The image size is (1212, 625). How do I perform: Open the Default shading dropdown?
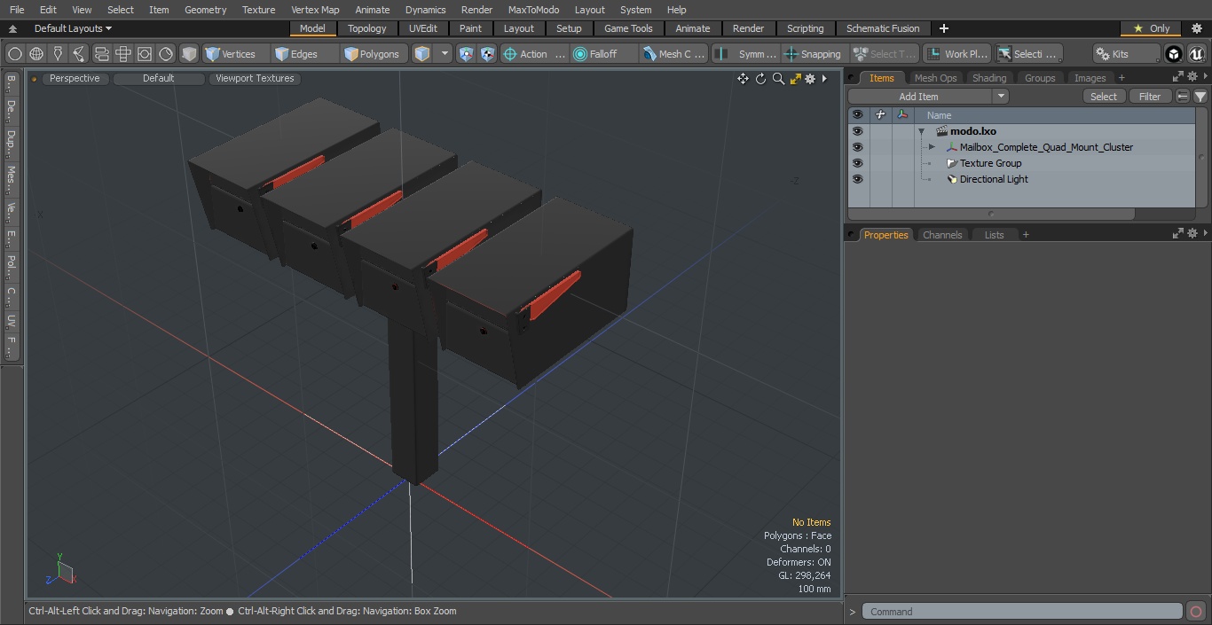159,78
